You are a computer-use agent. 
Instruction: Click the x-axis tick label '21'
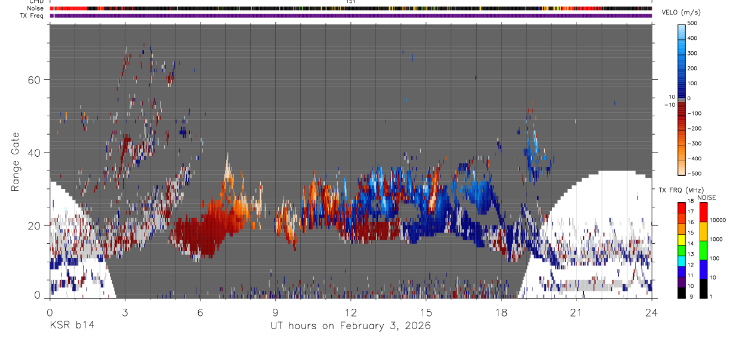pyautogui.click(x=577, y=312)
